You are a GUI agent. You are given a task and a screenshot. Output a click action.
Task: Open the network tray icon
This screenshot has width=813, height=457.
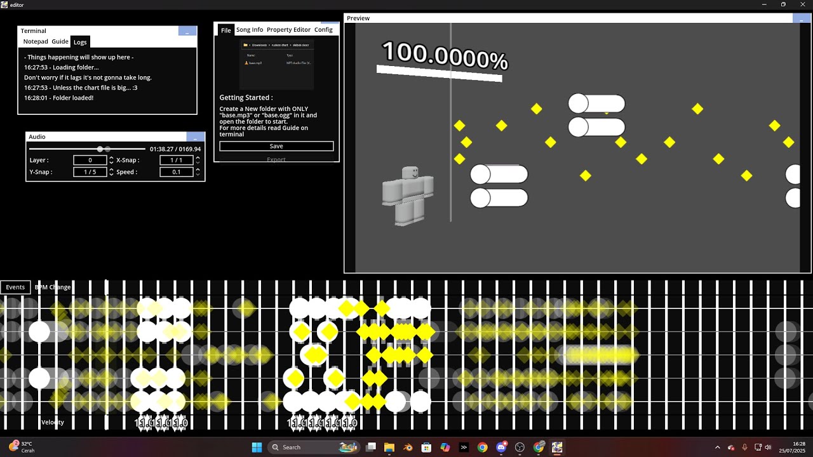tap(758, 447)
